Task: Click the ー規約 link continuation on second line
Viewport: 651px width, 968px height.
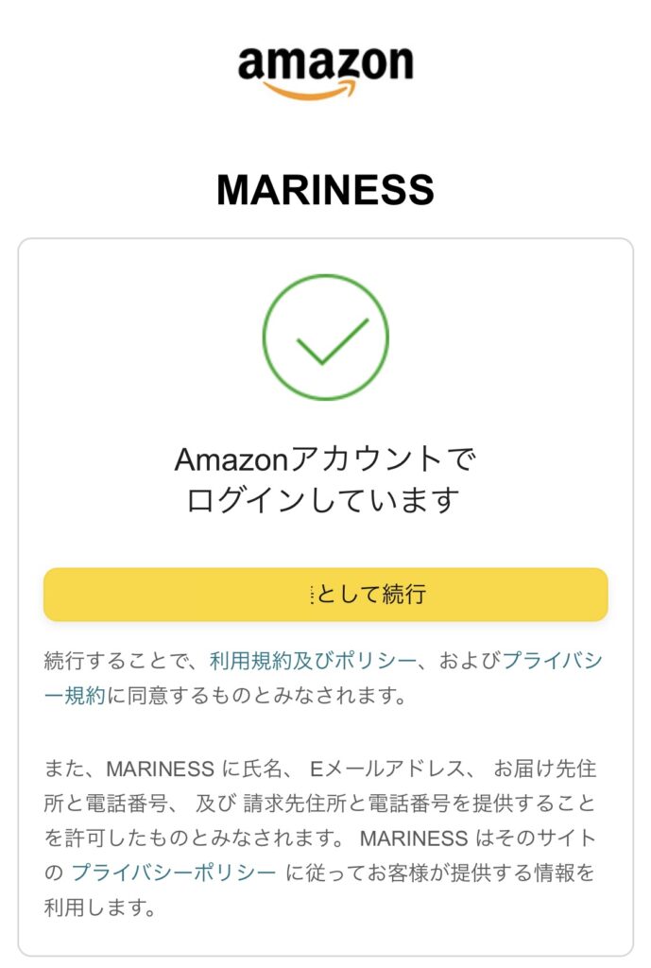Action: (75, 696)
